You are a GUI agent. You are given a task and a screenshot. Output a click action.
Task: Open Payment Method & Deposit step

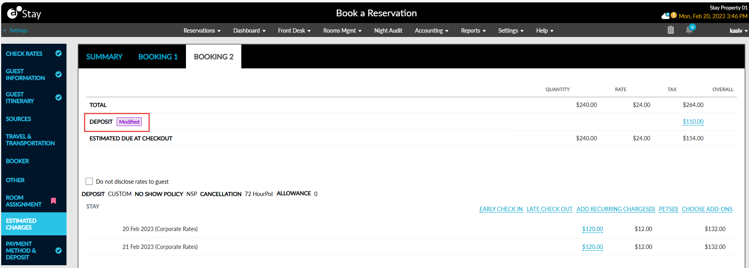21,251
